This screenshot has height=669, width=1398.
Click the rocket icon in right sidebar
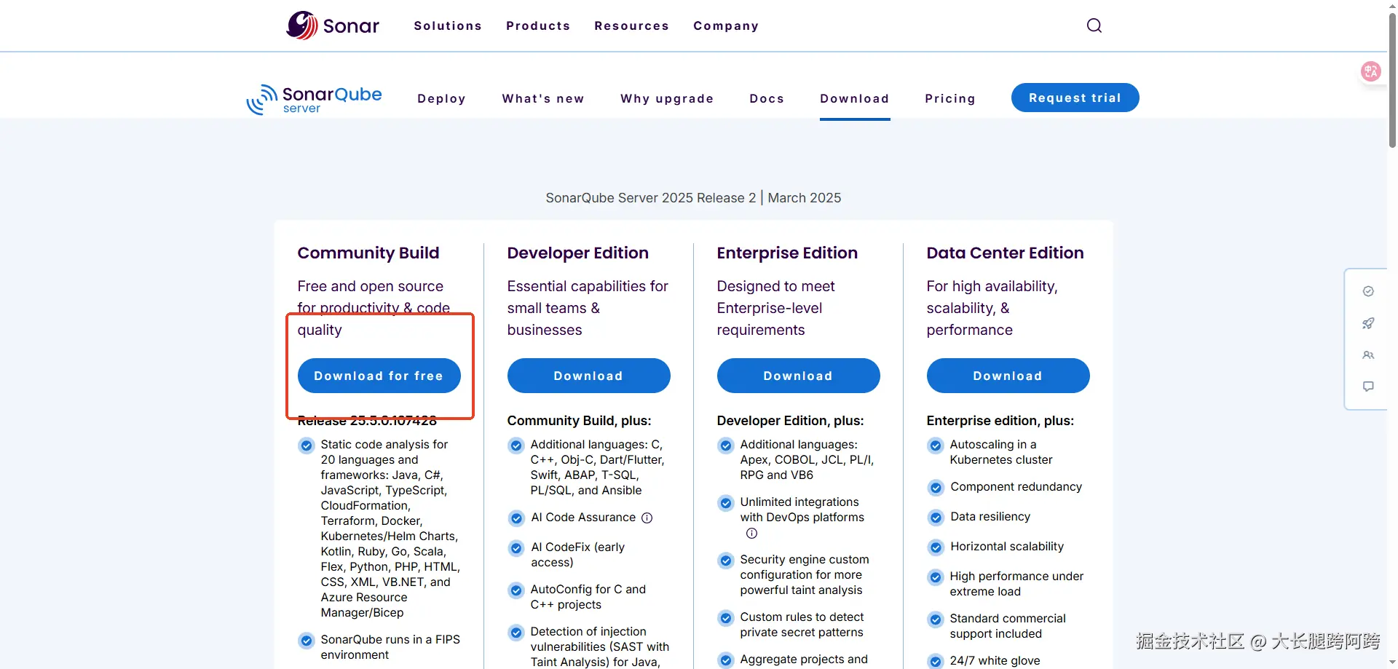click(1368, 323)
